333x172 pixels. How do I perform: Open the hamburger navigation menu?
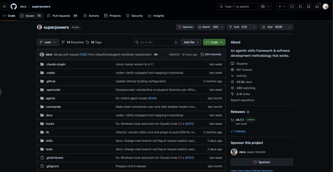4,6
